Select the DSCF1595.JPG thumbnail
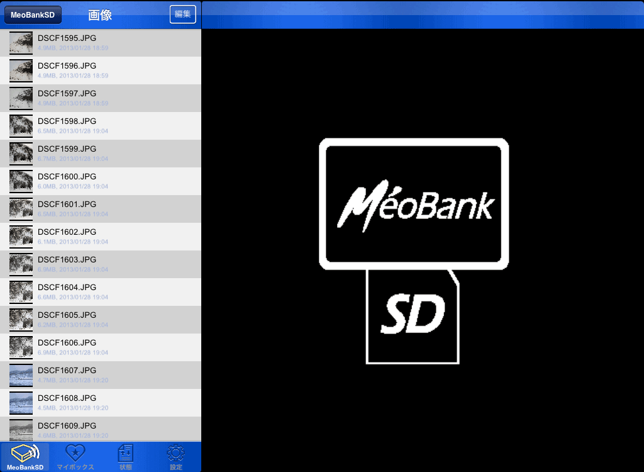Screen dimensions: 644x472 [21, 43]
